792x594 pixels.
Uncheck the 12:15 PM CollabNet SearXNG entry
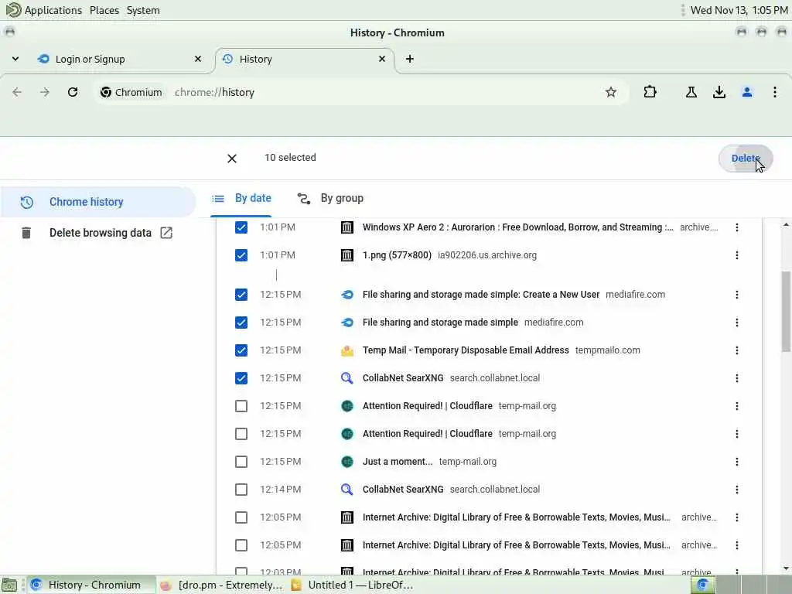tap(241, 377)
